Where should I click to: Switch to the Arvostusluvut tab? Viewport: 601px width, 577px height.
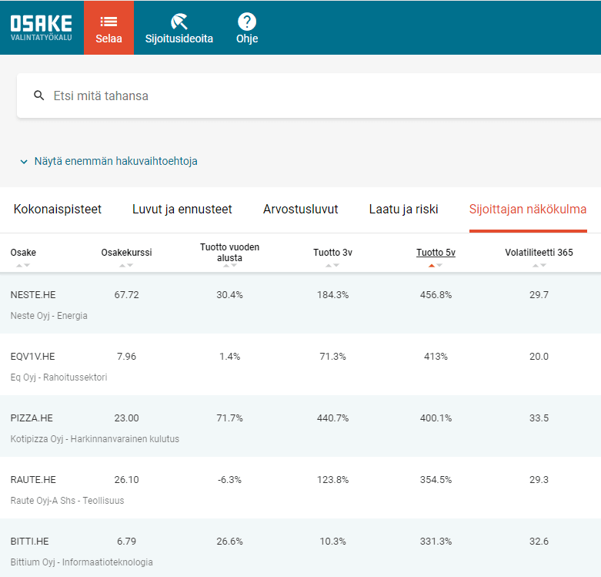[x=300, y=210]
